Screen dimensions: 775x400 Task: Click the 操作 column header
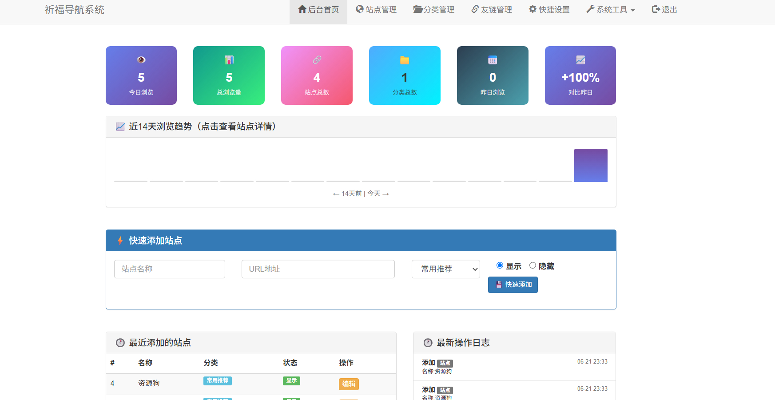coord(346,363)
